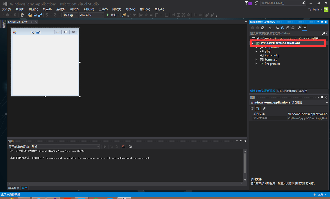Switch to 错误列表 error list tab
Image resolution: width=330 pixels, height=199 pixels.
14,188
